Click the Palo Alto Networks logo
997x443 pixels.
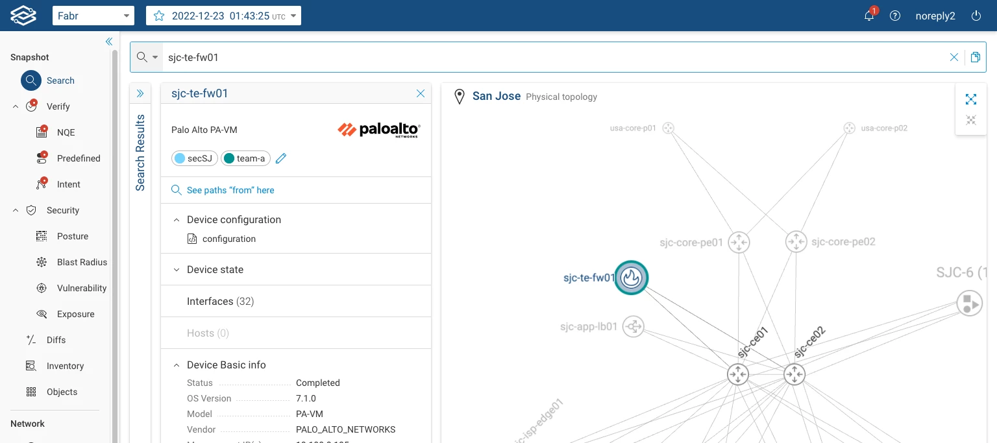[x=379, y=130]
